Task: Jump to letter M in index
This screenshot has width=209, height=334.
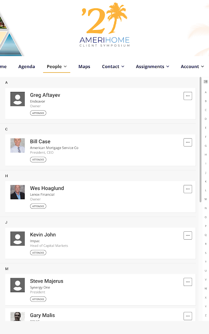Action: pos(206,199)
